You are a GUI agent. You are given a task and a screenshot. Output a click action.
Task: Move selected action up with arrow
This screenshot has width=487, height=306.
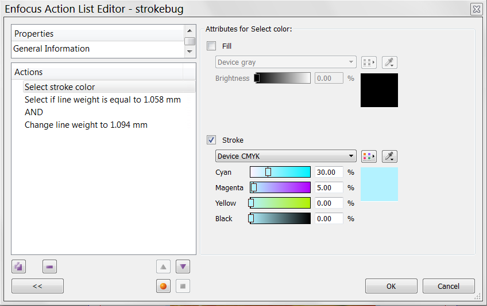tap(163, 266)
